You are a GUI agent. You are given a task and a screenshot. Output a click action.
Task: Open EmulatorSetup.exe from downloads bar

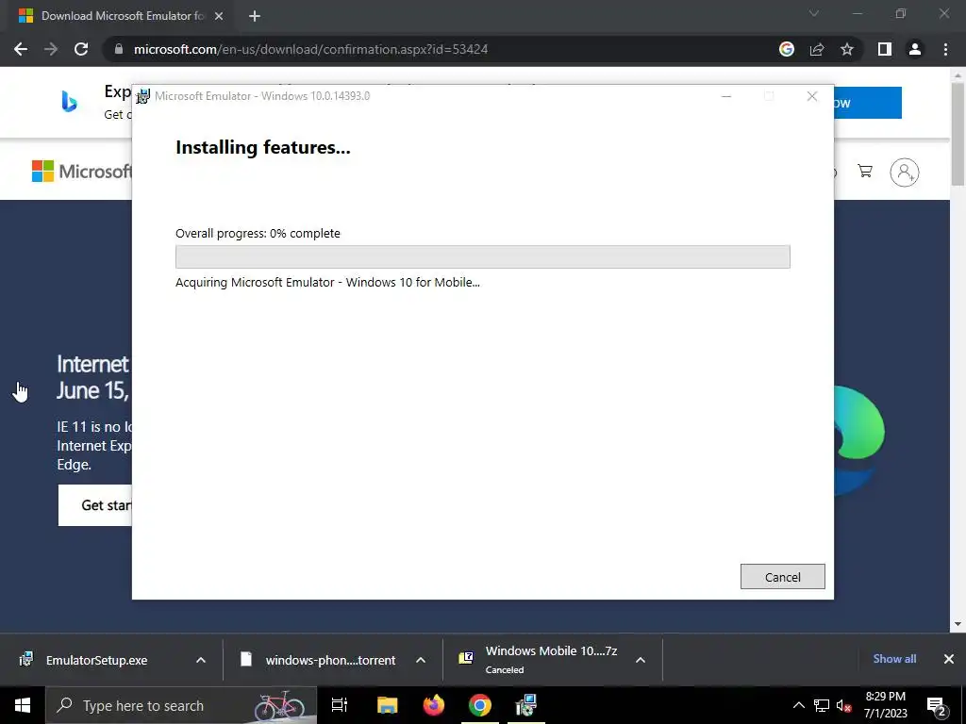(97, 660)
